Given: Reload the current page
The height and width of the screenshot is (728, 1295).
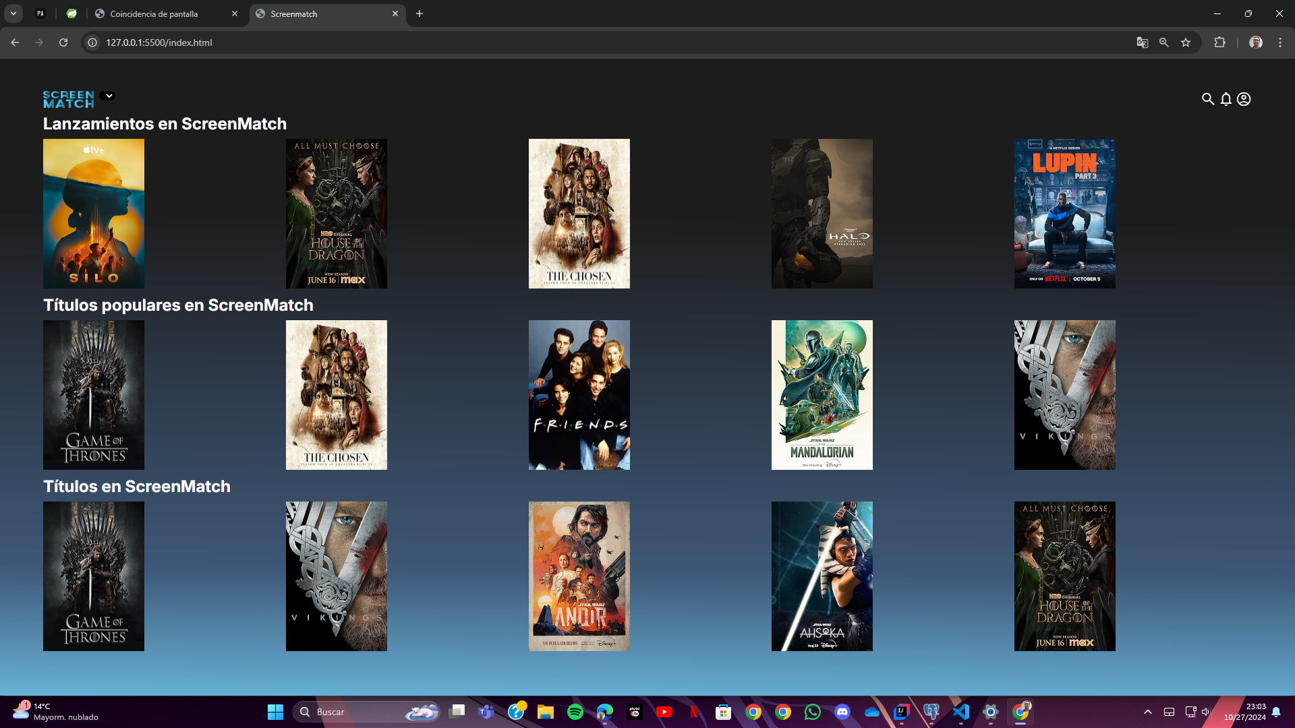Looking at the screenshot, I should 63,42.
